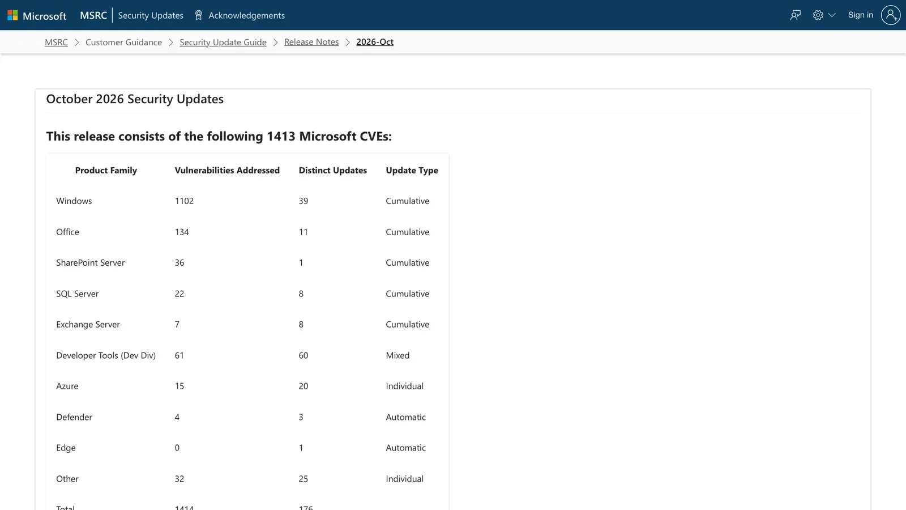Click the Mixed update type cell
This screenshot has height=510, width=906.
pyautogui.click(x=398, y=356)
